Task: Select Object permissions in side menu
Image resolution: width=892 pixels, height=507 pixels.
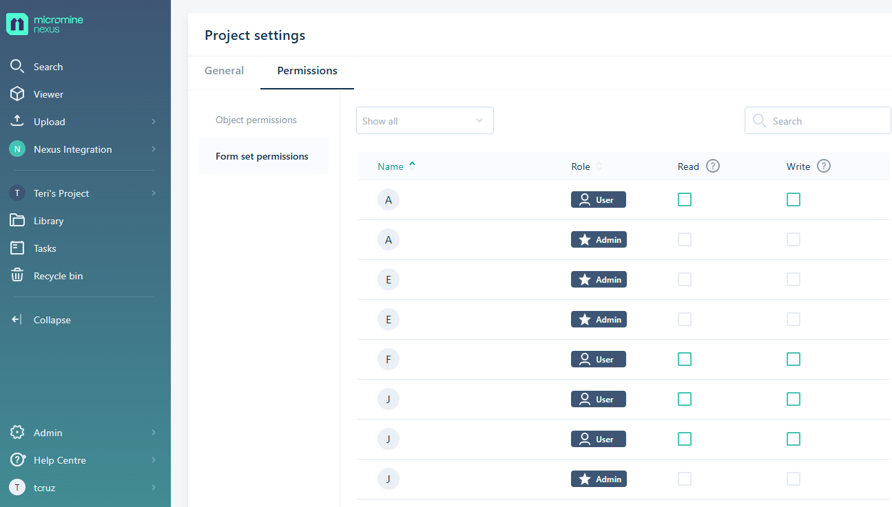Action: coord(256,120)
